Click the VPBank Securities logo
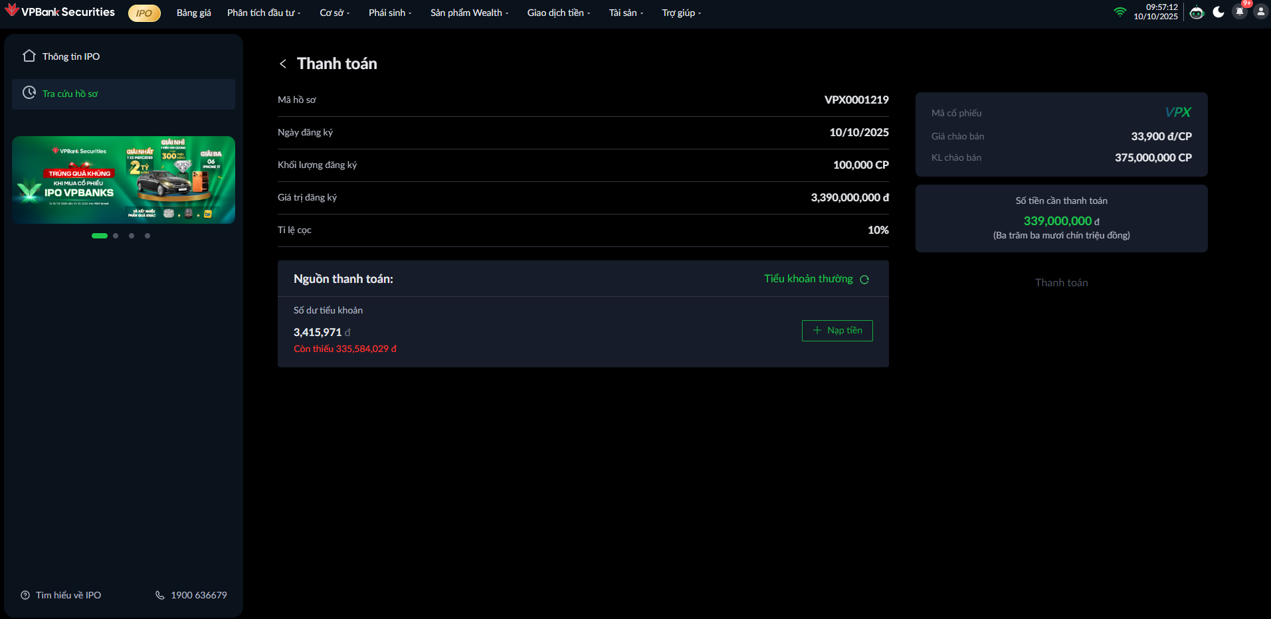 [60, 12]
